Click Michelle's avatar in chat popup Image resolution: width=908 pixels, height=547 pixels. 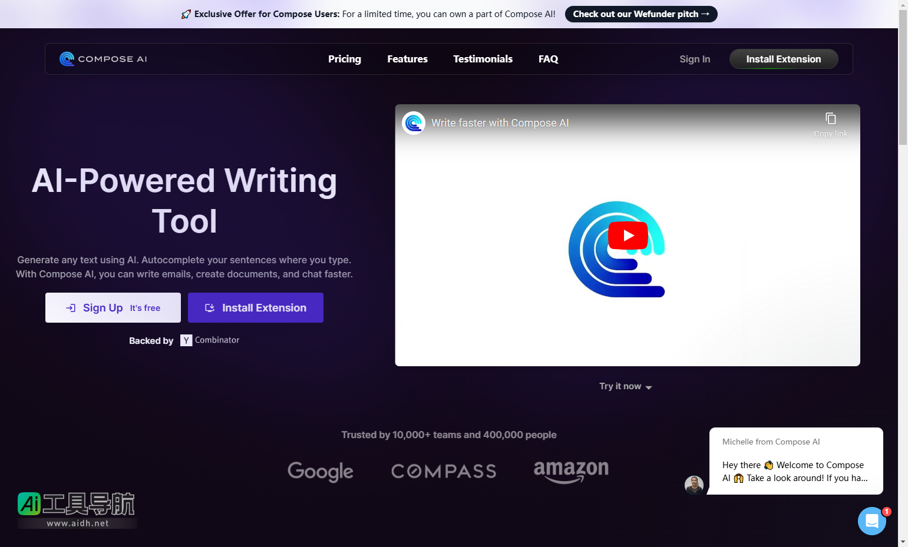pos(694,485)
